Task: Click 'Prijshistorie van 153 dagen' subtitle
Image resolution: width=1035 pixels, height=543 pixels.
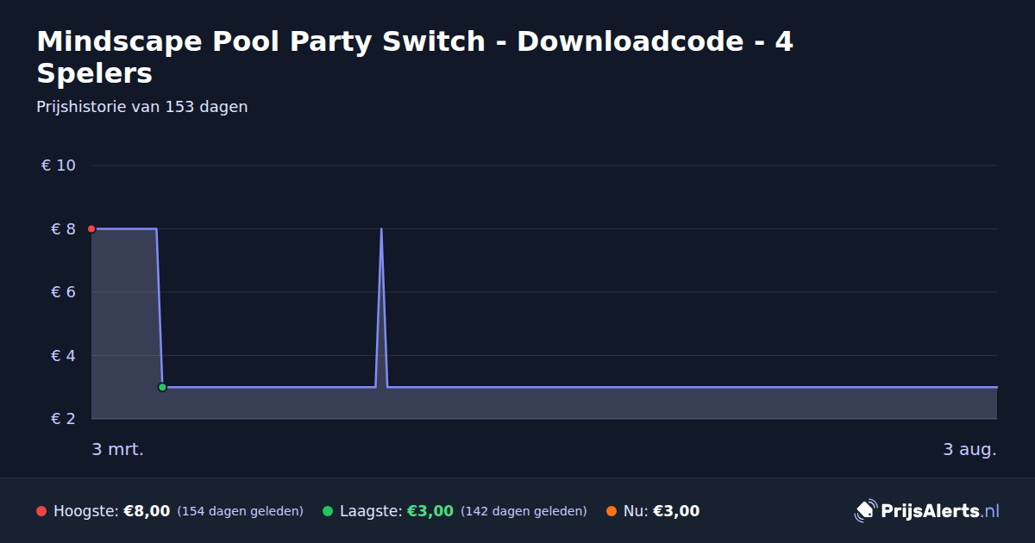Action: pos(142,107)
